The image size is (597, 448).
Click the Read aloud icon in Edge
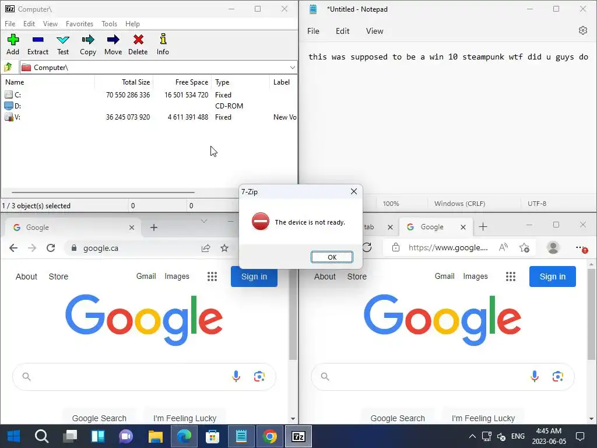click(x=503, y=247)
